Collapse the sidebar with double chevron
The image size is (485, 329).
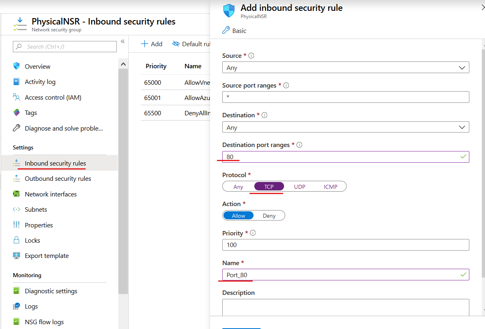point(123,41)
